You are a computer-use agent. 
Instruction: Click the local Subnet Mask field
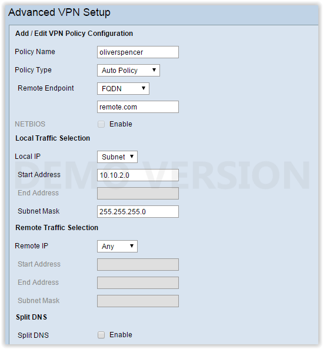(138, 211)
